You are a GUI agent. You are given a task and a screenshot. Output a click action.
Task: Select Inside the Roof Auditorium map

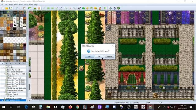pos(17,88)
